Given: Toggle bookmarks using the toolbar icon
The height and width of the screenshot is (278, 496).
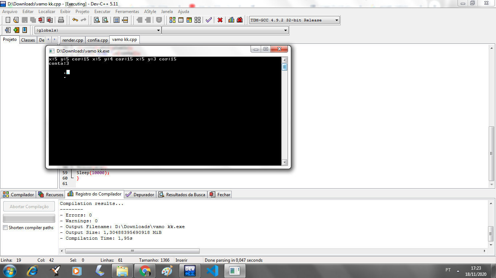Looking at the screenshot, I should pyautogui.click(x=117, y=20).
